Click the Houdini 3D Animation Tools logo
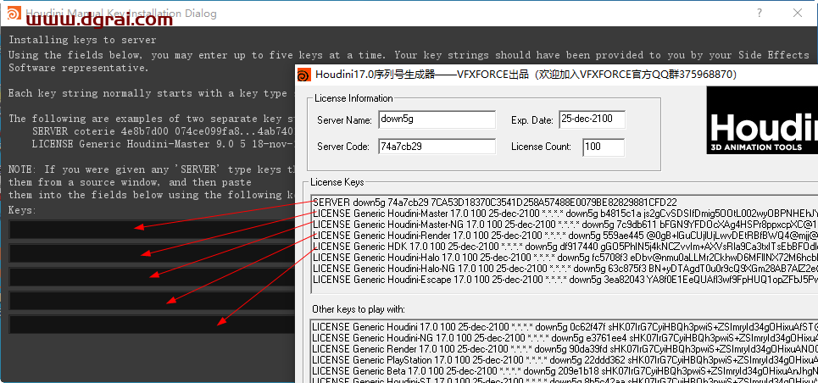 click(762, 120)
